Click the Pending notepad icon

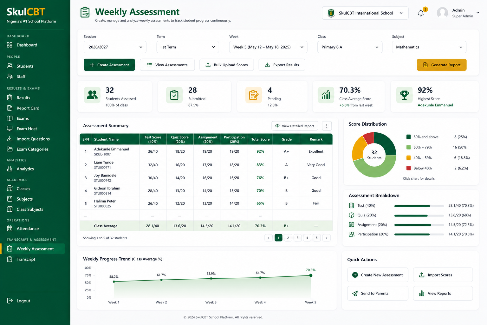(254, 95)
